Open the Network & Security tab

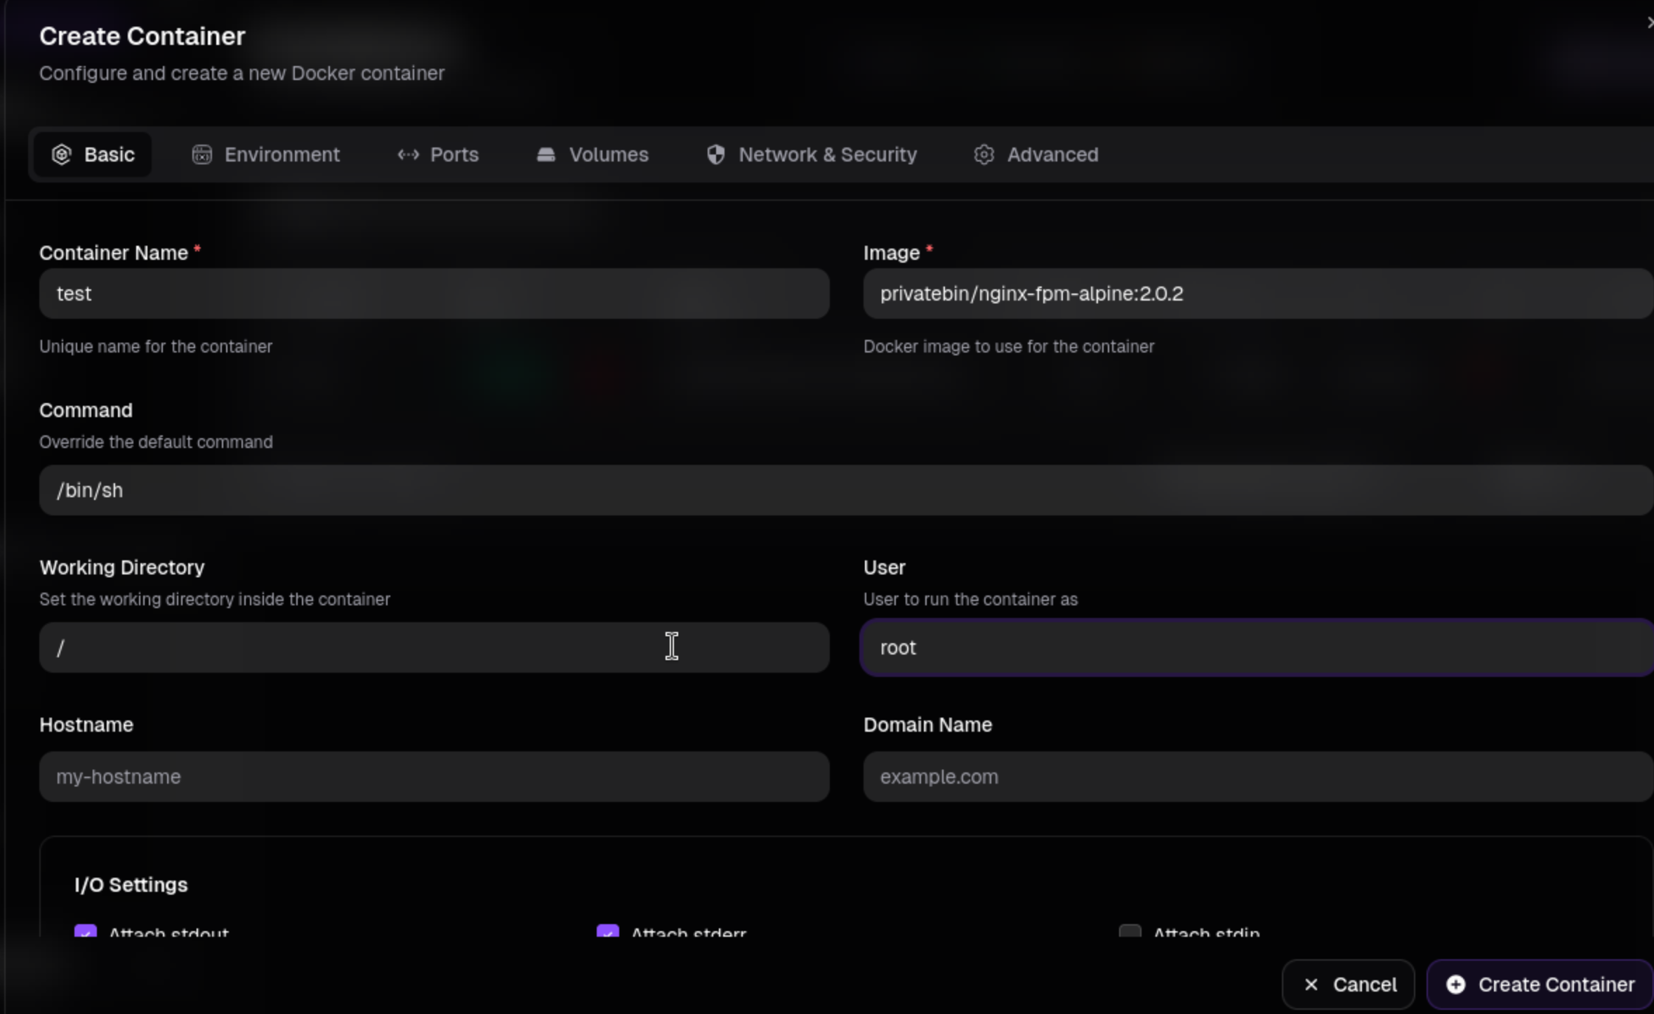[812, 154]
